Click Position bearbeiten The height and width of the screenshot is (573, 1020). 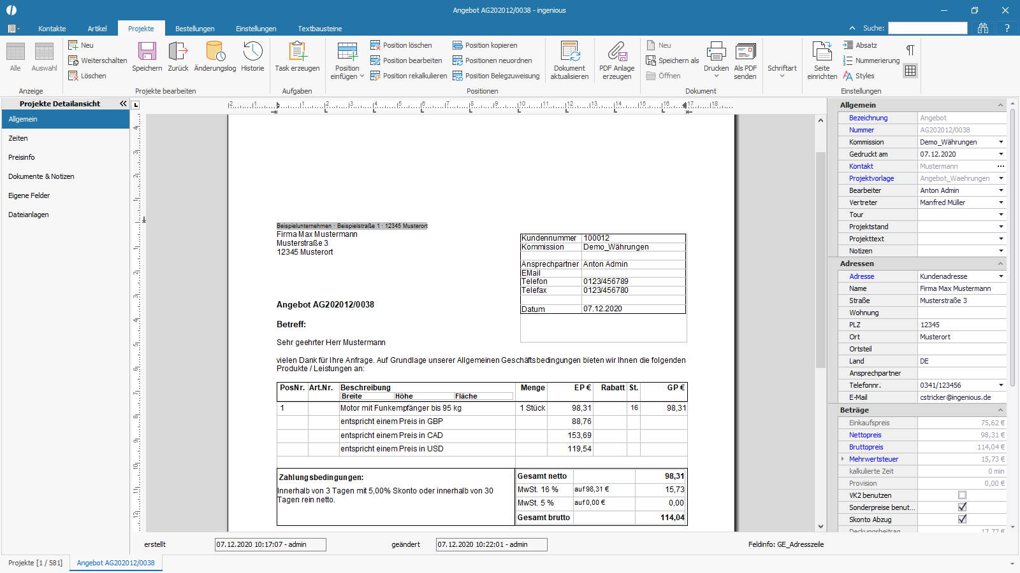click(x=406, y=60)
